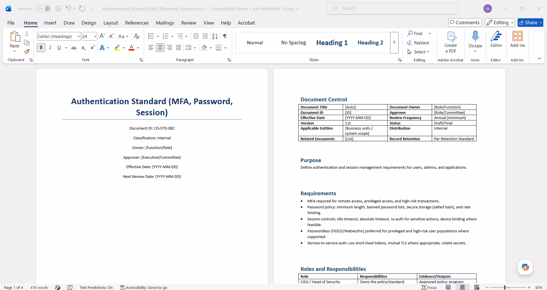Click the Paste clipboard icon

15,37
